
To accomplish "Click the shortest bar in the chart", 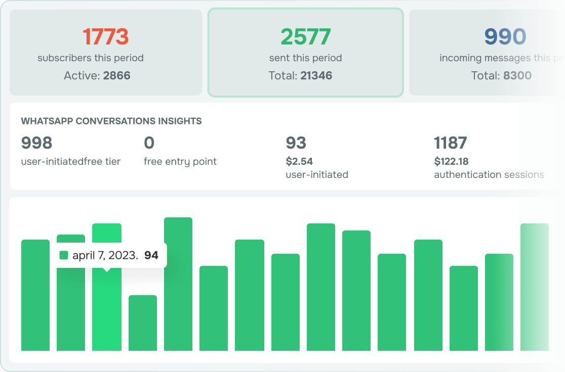I will pyautogui.click(x=143, y=322).
